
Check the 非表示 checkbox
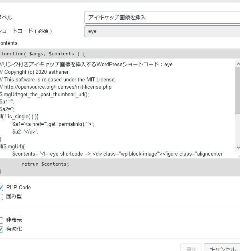point(1,220)
